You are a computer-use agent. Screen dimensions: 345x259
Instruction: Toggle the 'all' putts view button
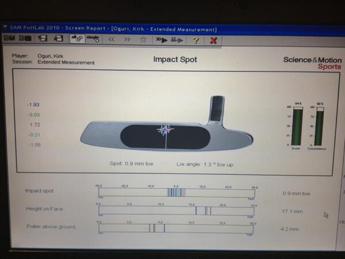tap(77, 39)
